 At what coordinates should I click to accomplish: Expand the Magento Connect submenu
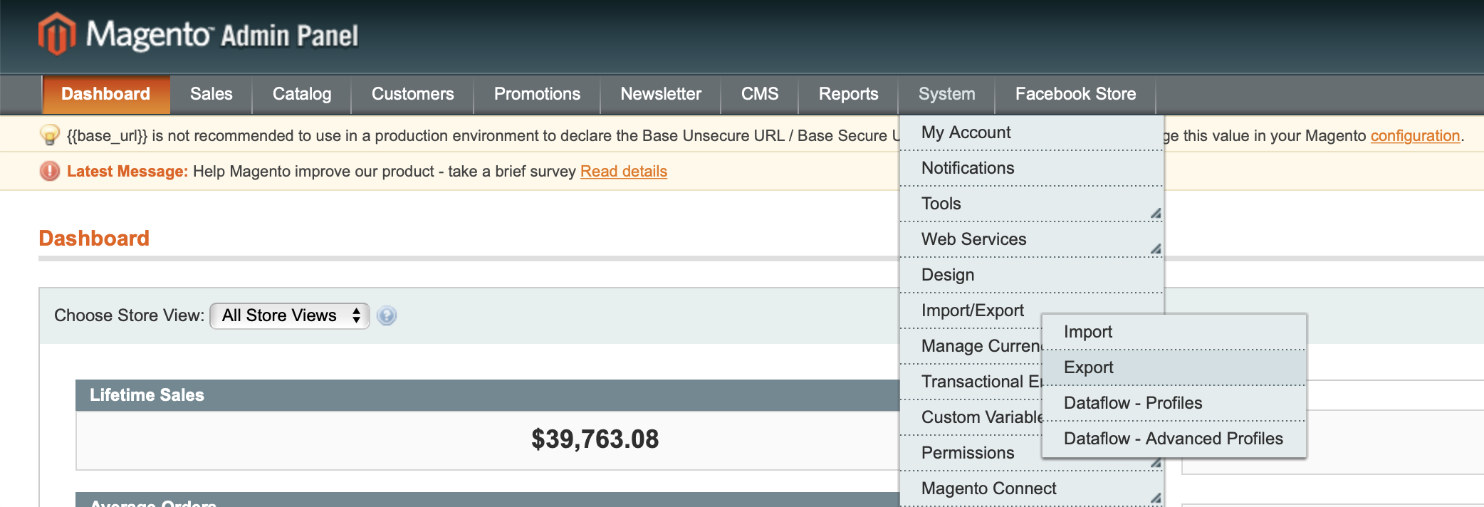1031,488
